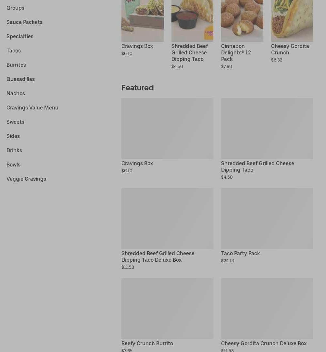Click Shredded Beef Dipping Taco Deluxe Box title
The image size is (326, 352).
tap(158, 256)
